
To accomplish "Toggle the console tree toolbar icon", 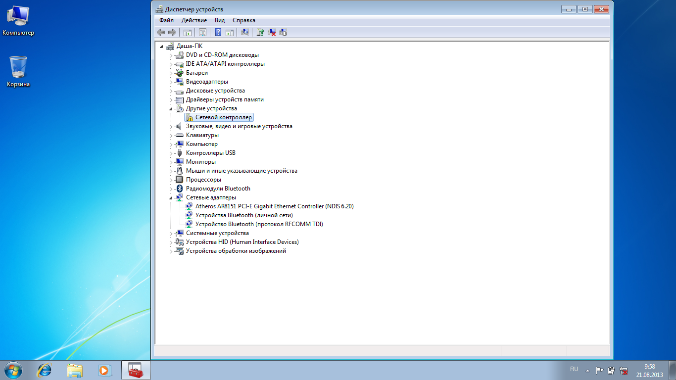I will point(188,33).
